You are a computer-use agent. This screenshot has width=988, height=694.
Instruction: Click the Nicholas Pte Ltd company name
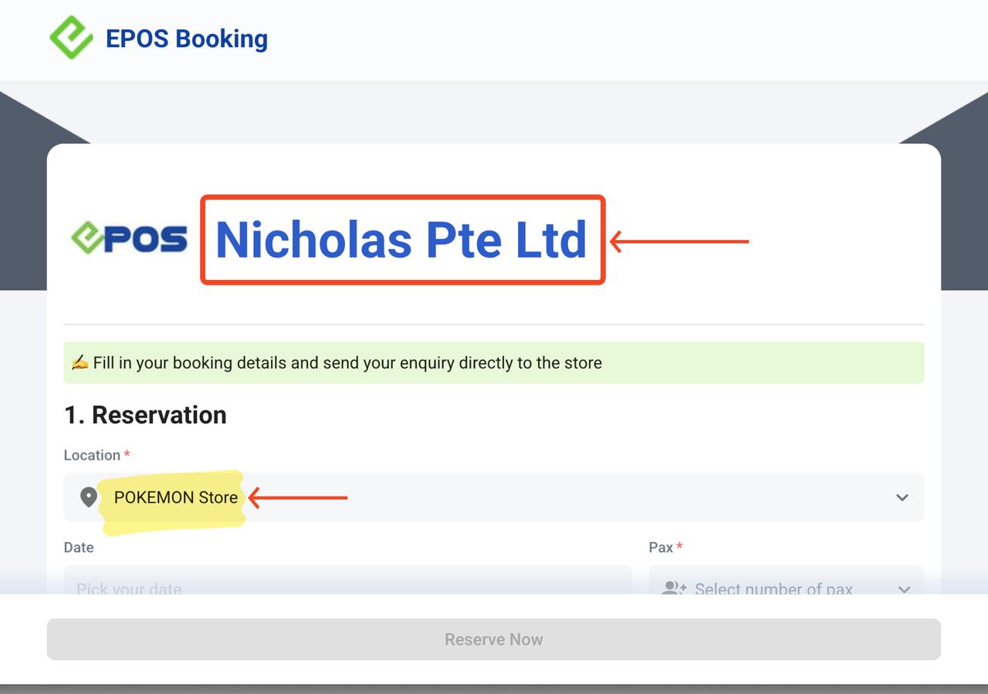pos(401,240)
